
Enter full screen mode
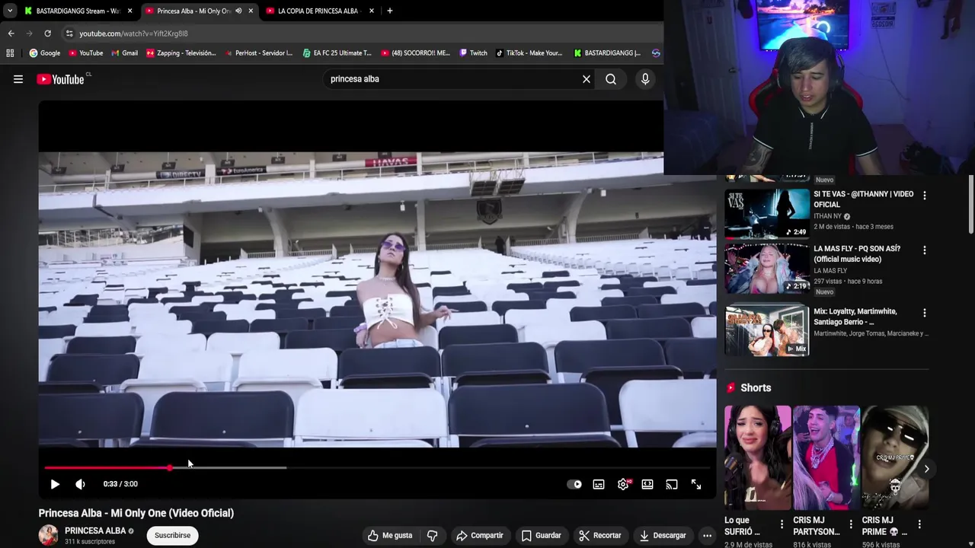coord(696,484)
